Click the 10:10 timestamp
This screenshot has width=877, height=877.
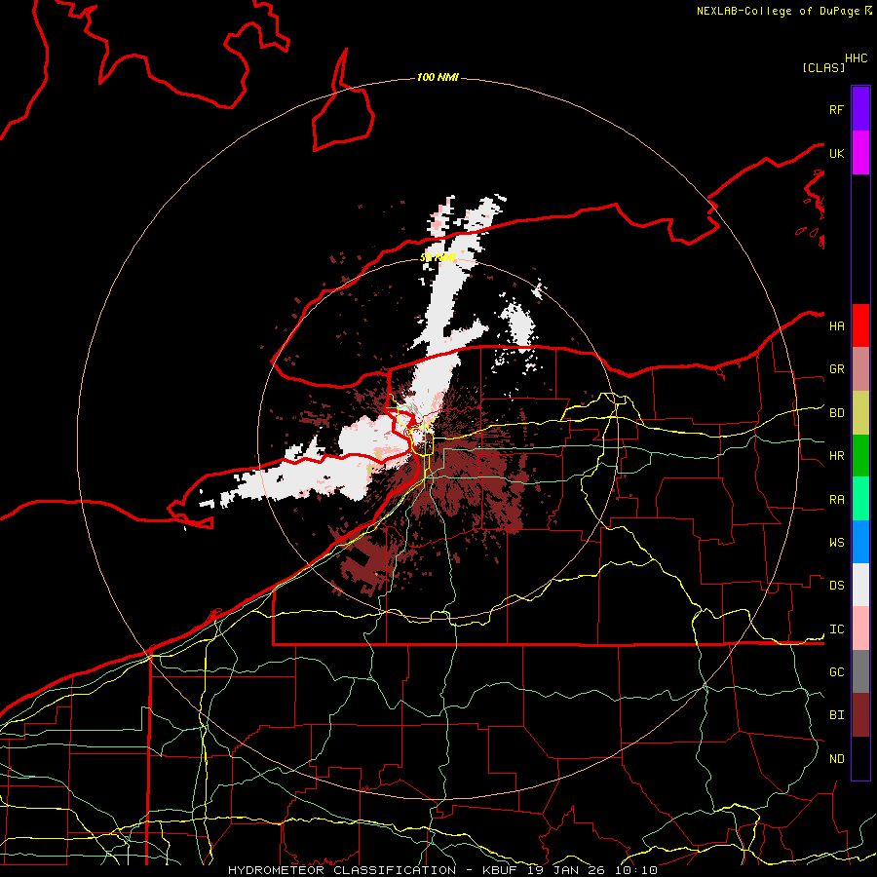(x=634, y=870)
